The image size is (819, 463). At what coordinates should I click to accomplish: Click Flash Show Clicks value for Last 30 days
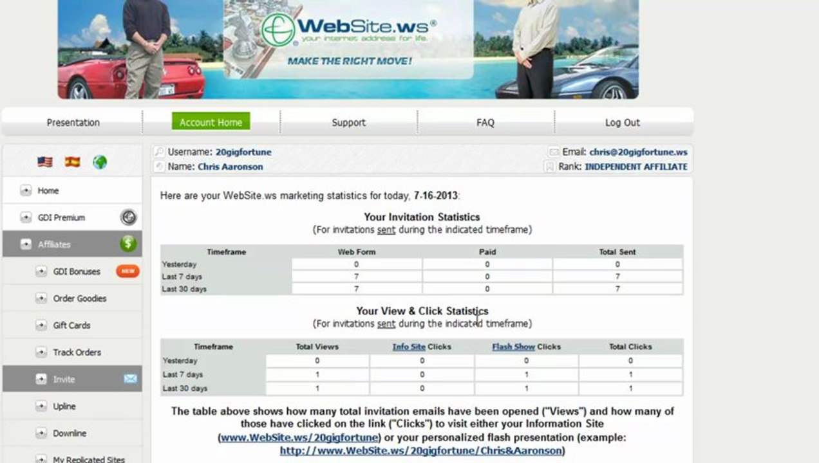tap(526, 388)
